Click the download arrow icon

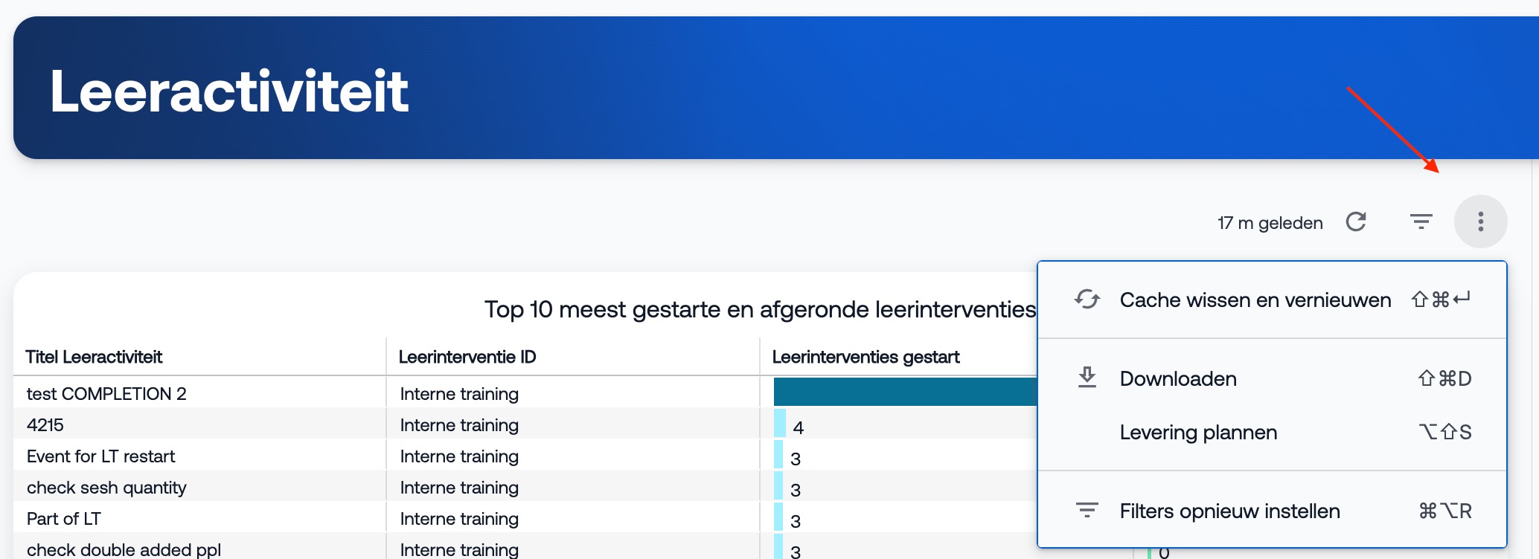(x=1087, y=378)
